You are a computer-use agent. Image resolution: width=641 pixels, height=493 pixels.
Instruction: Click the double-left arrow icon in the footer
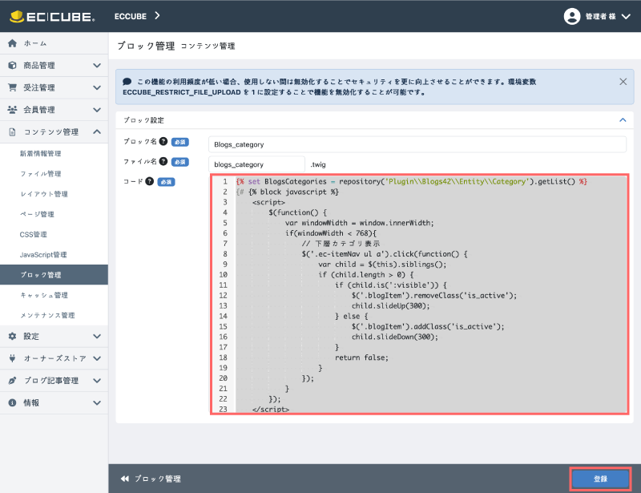[x=125, y=479]
